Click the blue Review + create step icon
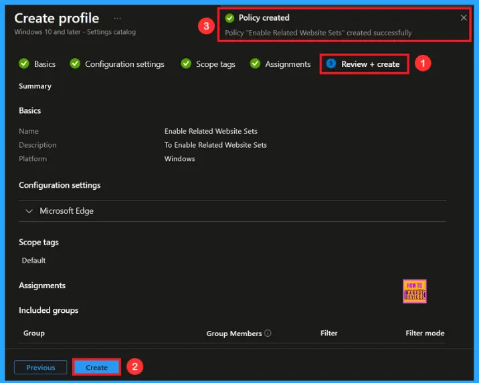 (331, 63)
